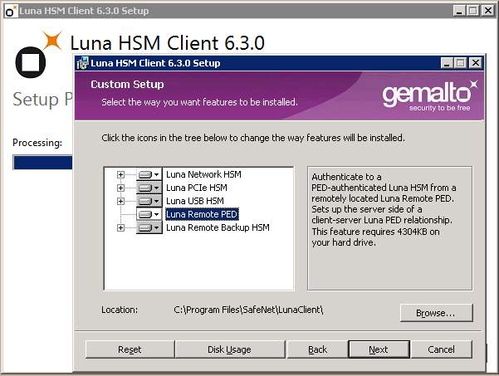Click the orange star Luna logo
The height and width of the screenshot is (376, 499).
52,40
